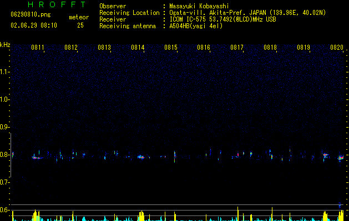Click the ICOM IC-575 receiver text
The width and height of the screenshot is (349, 221).
[x=222, y=19]
